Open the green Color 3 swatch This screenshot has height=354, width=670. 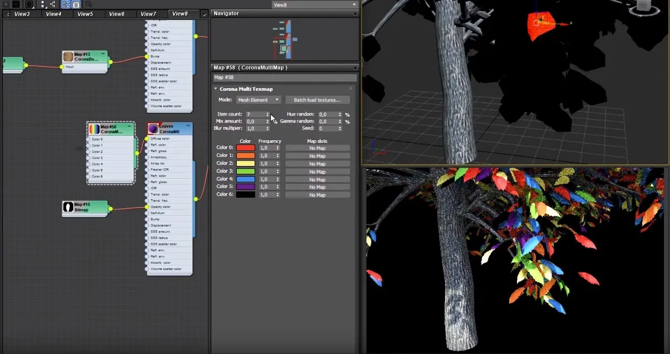click(245, 171)
